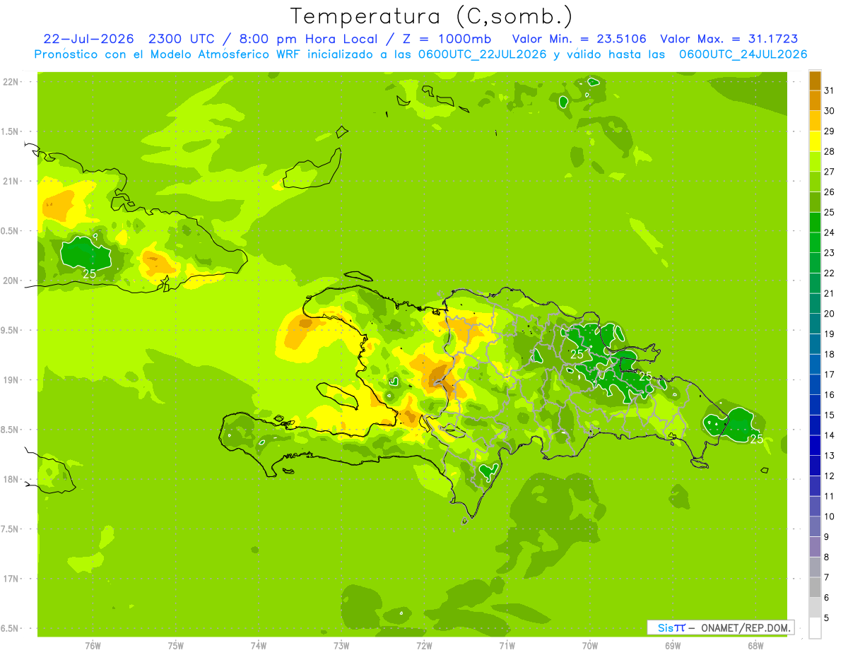Screen dimensions: 848x655
Task: Click the 75W longitude axis label
Action: coord(176,646)
